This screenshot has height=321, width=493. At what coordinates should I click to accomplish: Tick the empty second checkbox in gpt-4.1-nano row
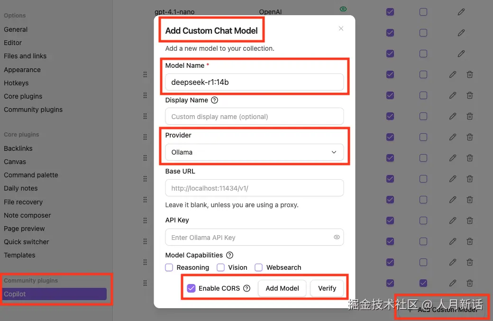(x=423, y=12)
